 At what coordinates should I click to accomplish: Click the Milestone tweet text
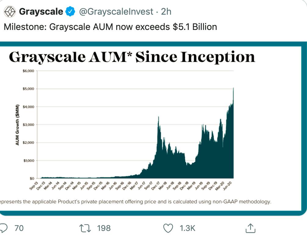point(110,27)
